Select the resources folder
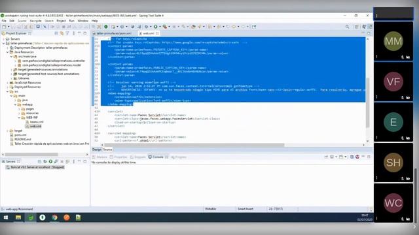 pyautogui.click(x=30, y=113)
